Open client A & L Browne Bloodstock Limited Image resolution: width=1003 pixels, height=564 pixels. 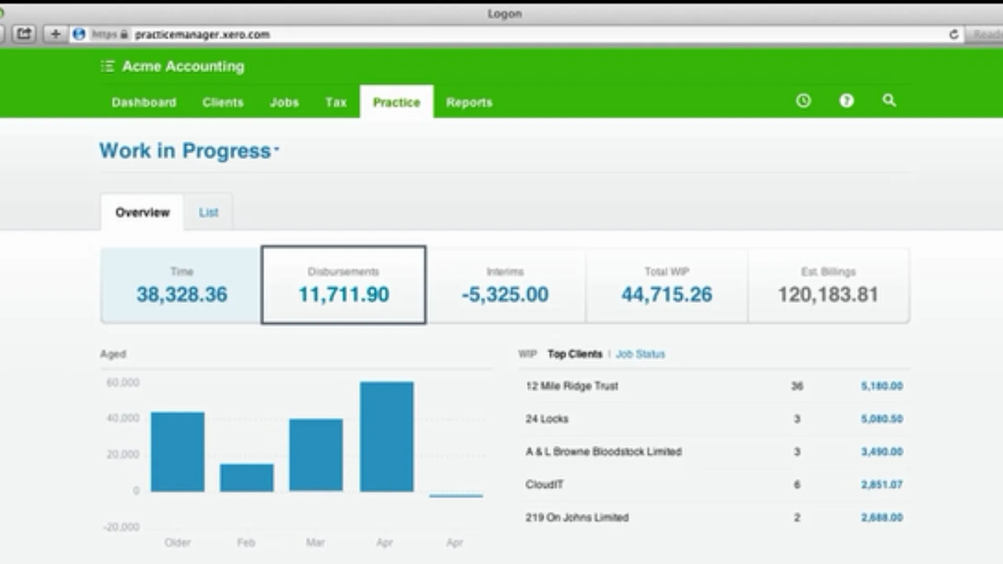[x=603, y=452]
